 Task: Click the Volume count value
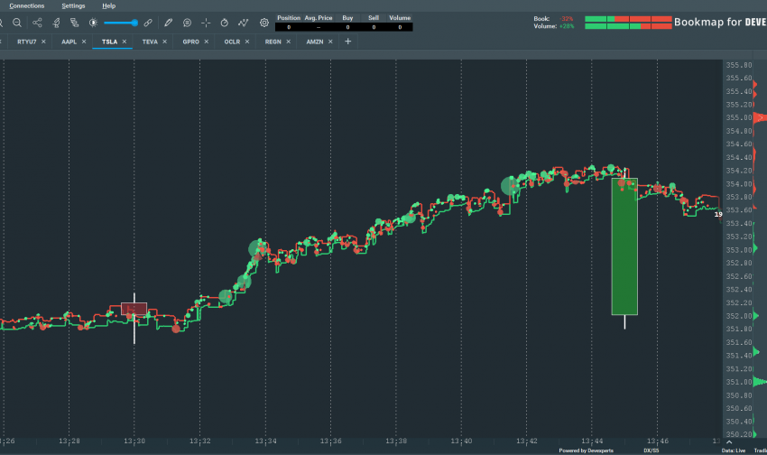click(x=400, y=27)
